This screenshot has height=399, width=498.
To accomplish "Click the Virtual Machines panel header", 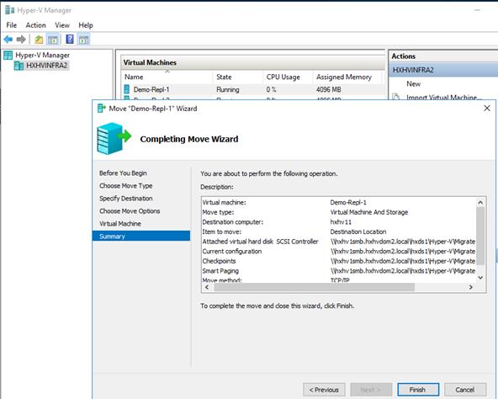I will [x=253, y=62].
